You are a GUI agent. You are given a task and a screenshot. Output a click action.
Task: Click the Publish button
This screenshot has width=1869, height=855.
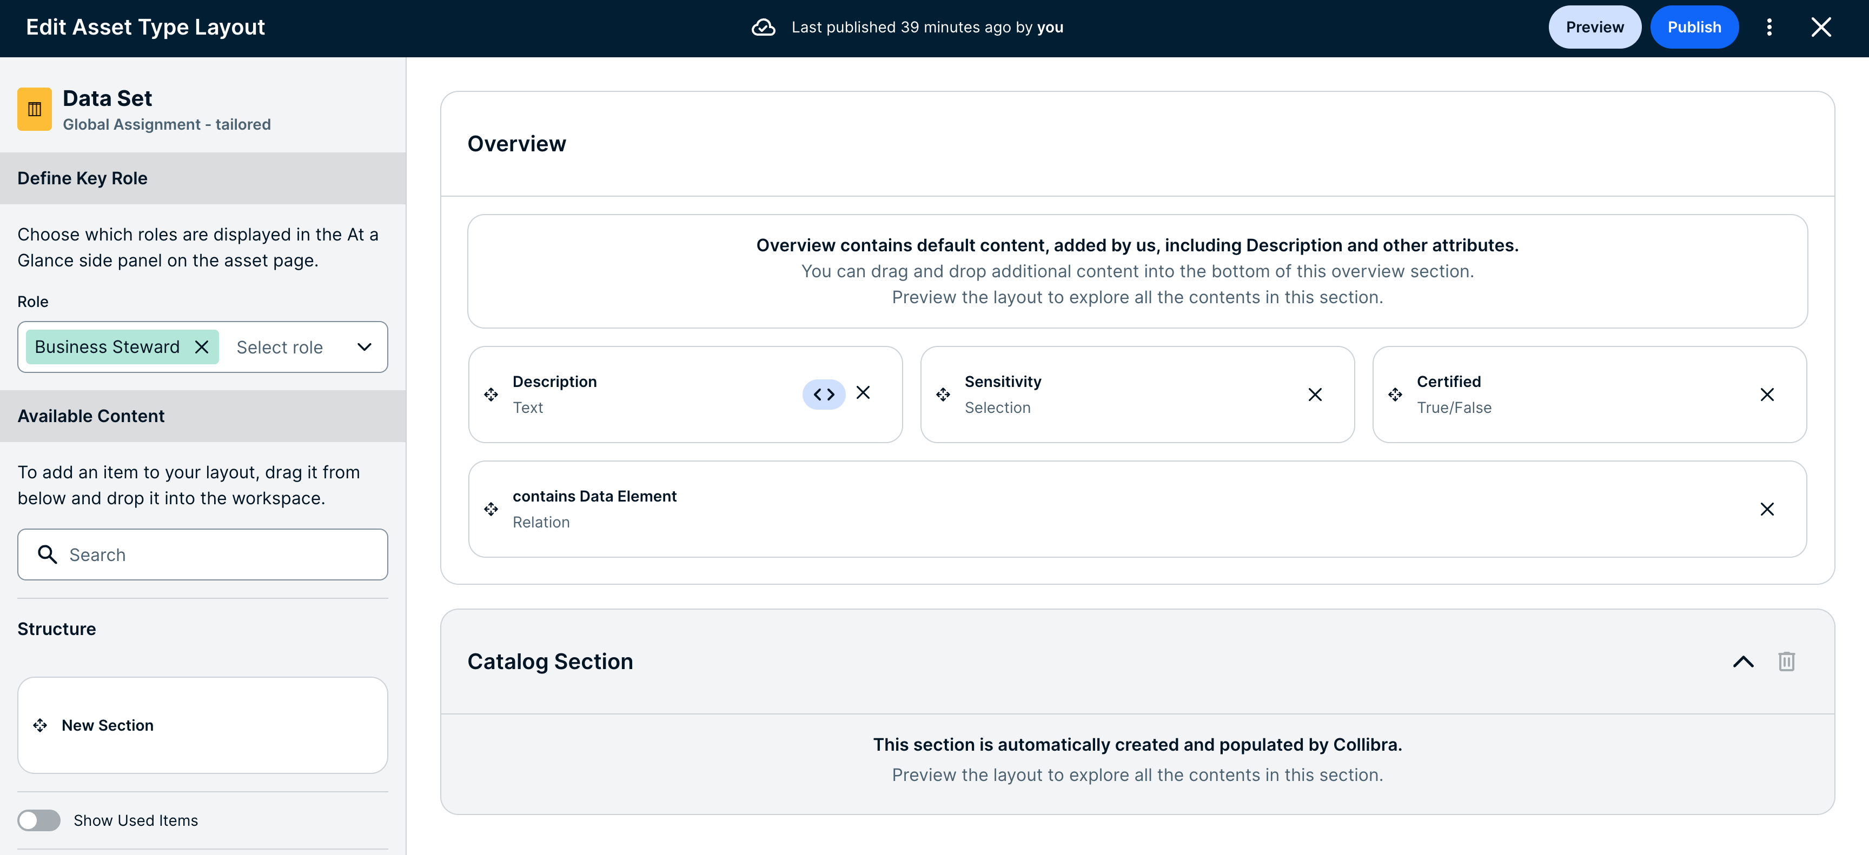(x=1694, y=27)
